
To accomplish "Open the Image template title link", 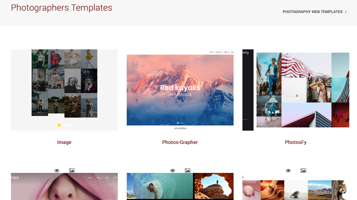I will [x=64, y=142].
